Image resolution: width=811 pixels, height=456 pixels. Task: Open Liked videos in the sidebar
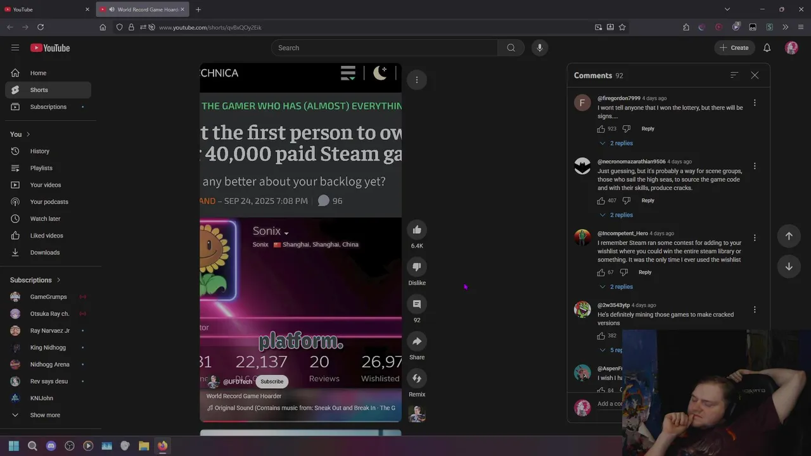[48, 236]
